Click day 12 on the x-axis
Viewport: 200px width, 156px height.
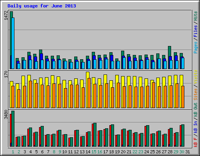(76, 152)
